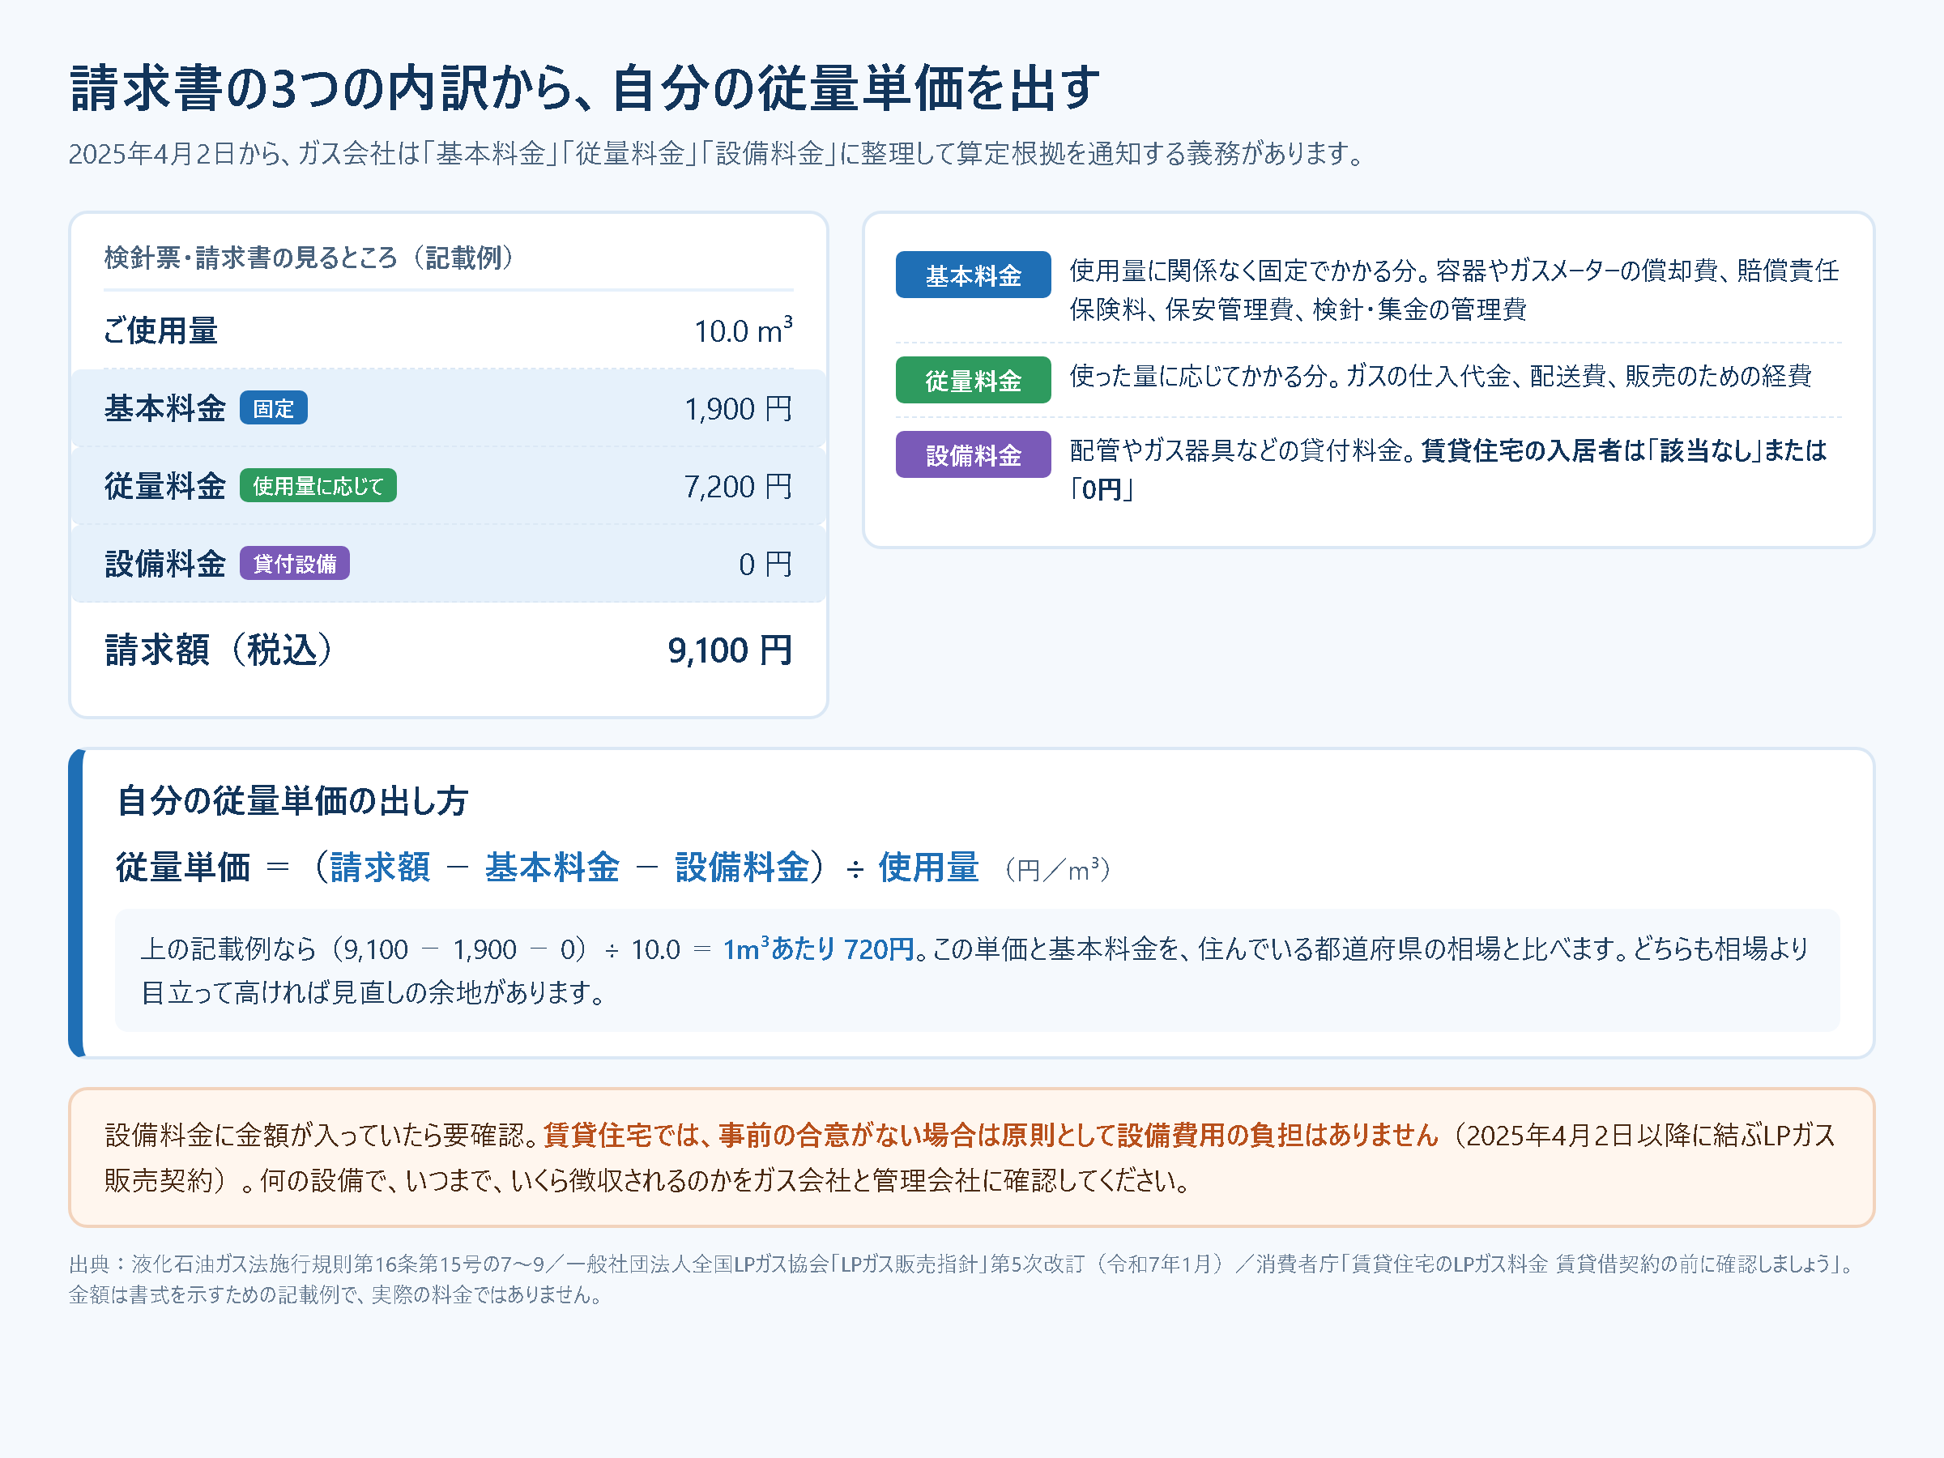Click the 10.0 m³ usage value
Image resolution: width=1944 pixels, height=1458 pixels.
click(744, 330)
